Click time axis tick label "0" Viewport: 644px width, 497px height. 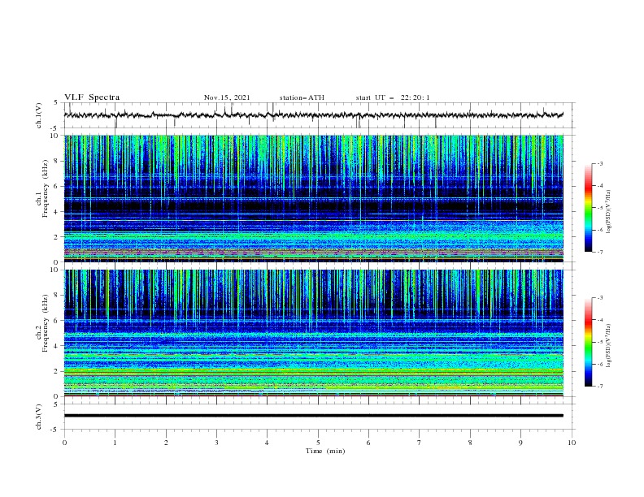[64, 443]
